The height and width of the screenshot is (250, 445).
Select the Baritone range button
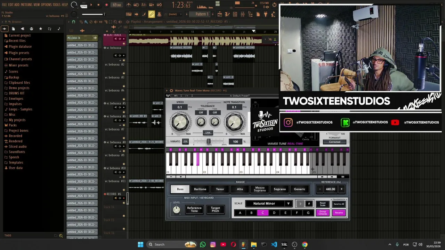(200, 189)
